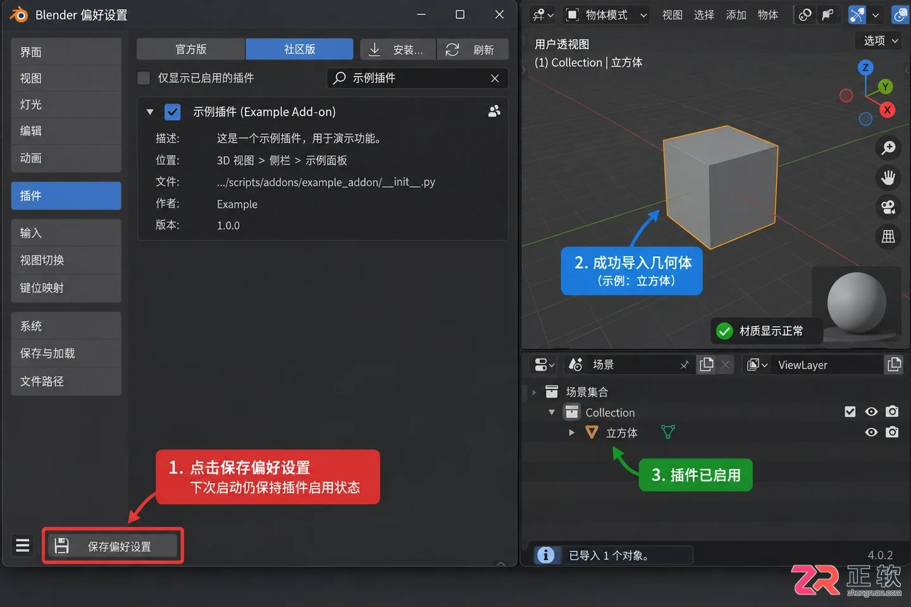Open the 文件路径 preferences section
The image size is (911, 607).
[66, 381]
